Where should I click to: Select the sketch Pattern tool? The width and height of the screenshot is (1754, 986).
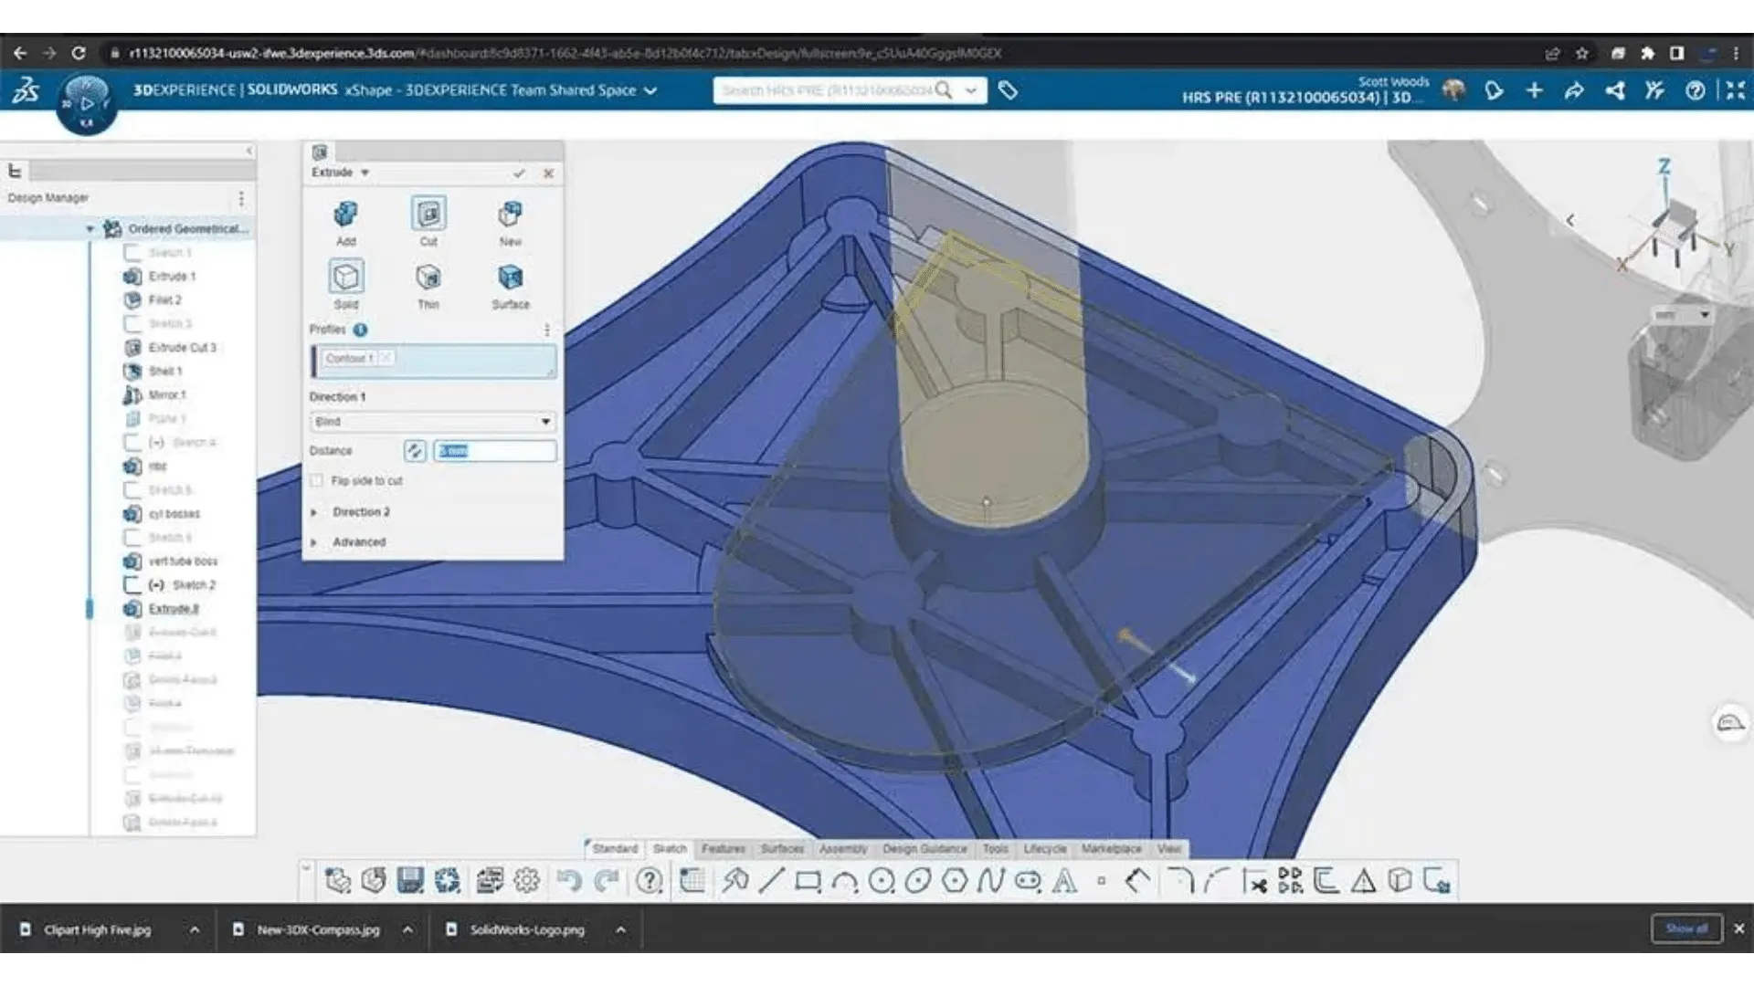(x=1290, y=881)
